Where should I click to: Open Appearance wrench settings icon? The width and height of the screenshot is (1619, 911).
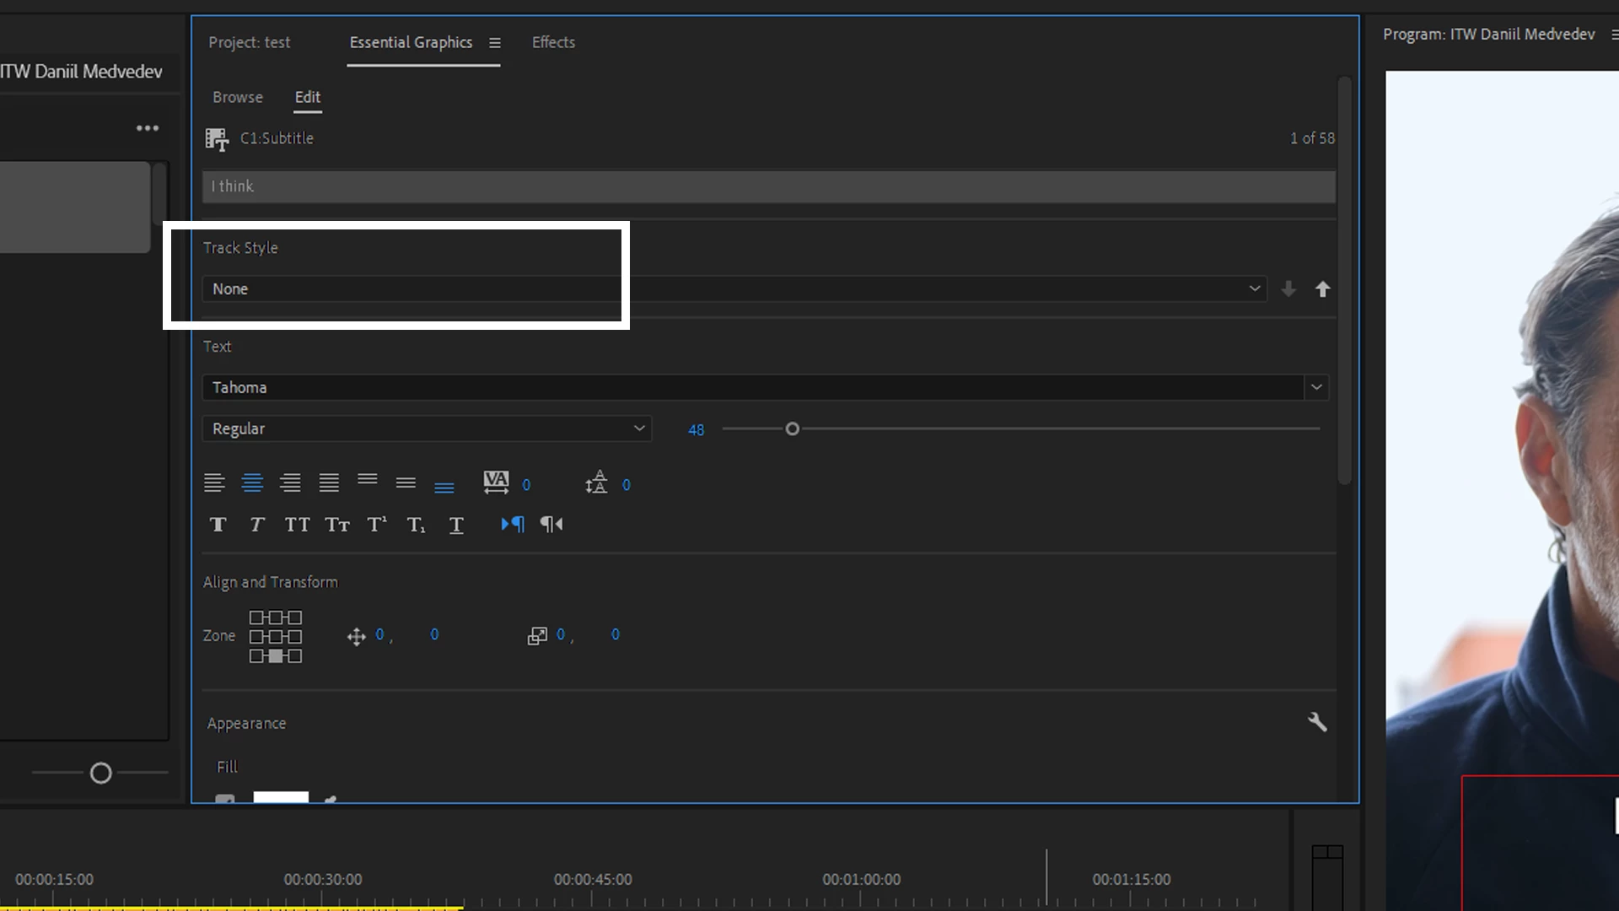coord(1317,722)
